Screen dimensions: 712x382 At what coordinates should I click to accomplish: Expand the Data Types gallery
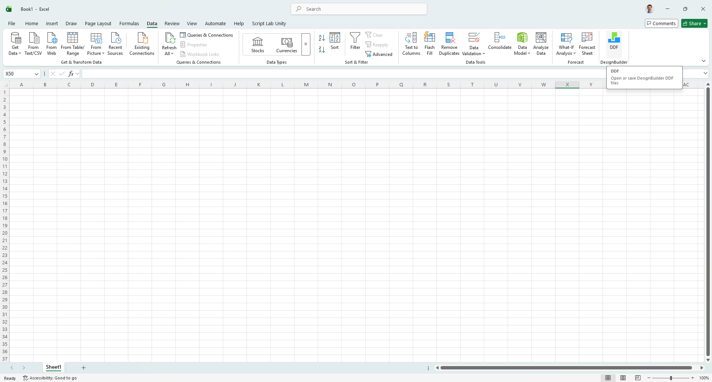tap(306, 44)
